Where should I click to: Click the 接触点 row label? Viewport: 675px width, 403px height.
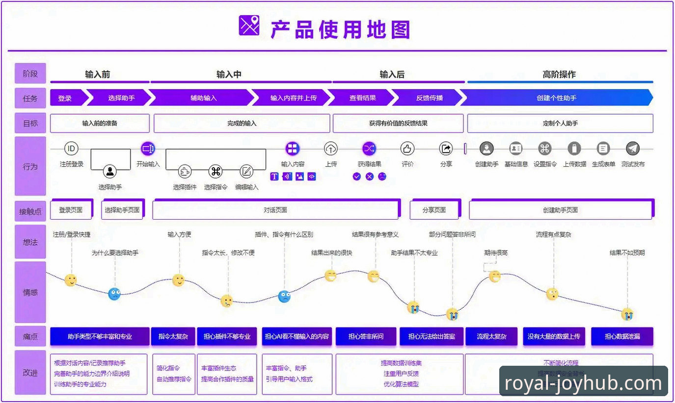30,212
